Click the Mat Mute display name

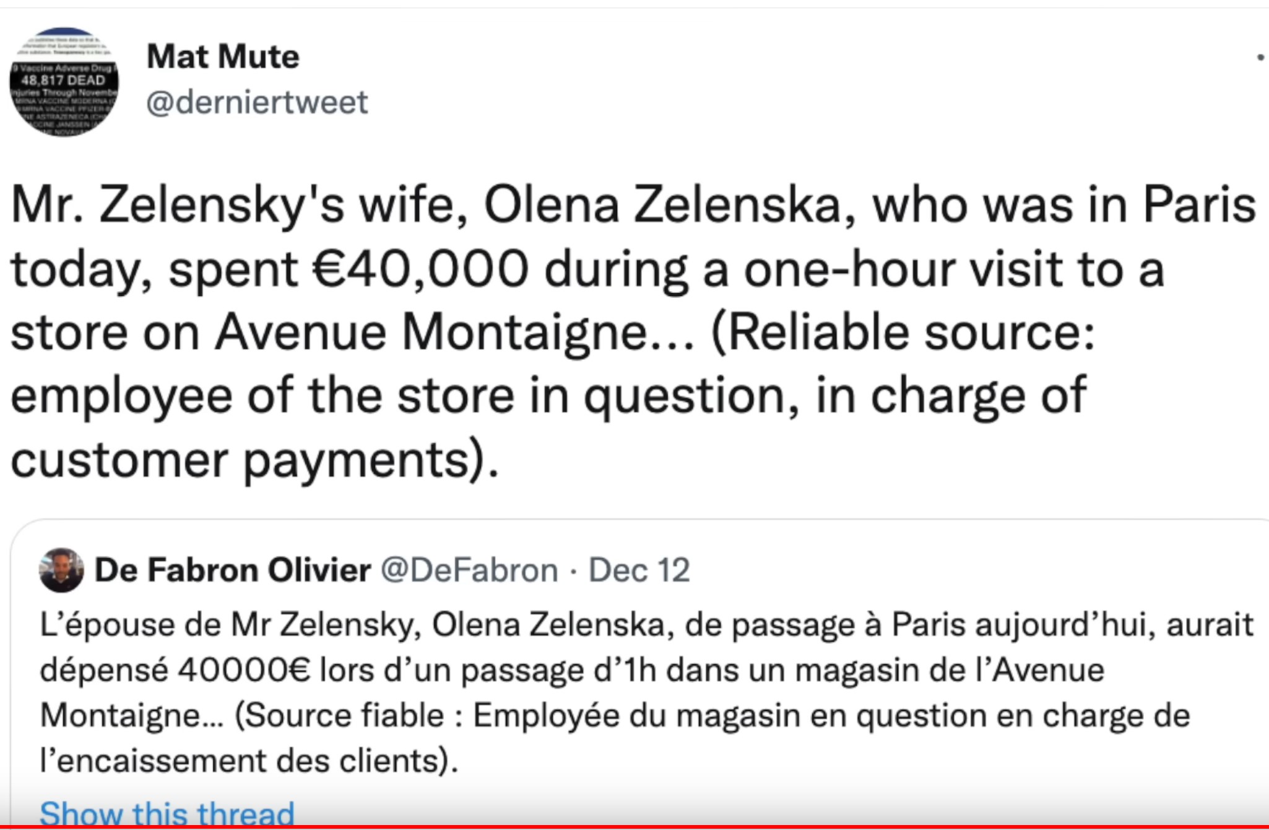[223, 57]
